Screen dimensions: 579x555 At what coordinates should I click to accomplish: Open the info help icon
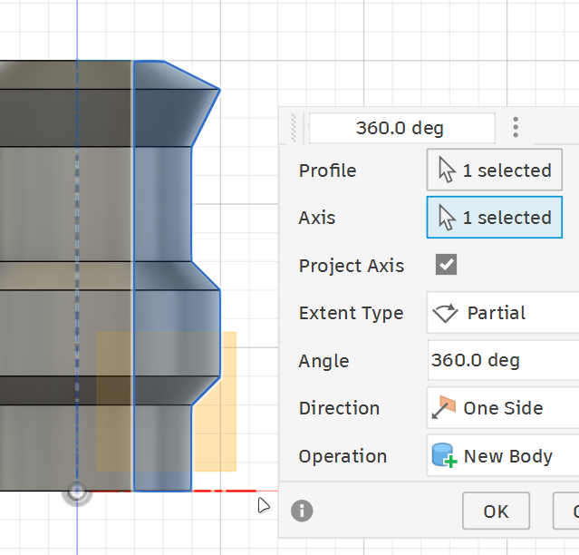302,511
